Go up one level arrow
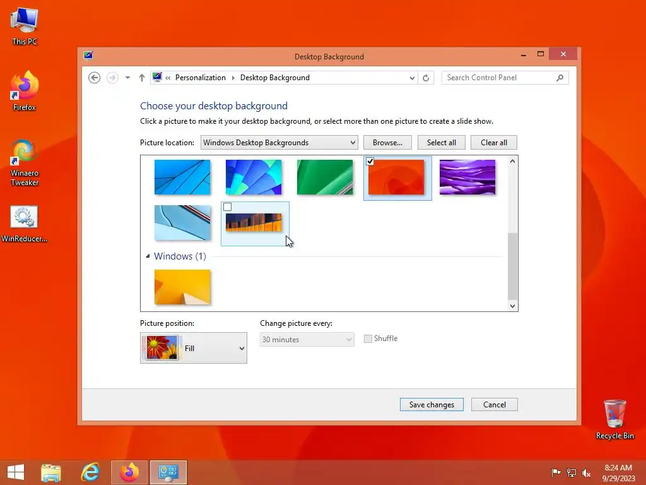The width and height of the screenshot is (646, 485). click(x=142, y=78)
